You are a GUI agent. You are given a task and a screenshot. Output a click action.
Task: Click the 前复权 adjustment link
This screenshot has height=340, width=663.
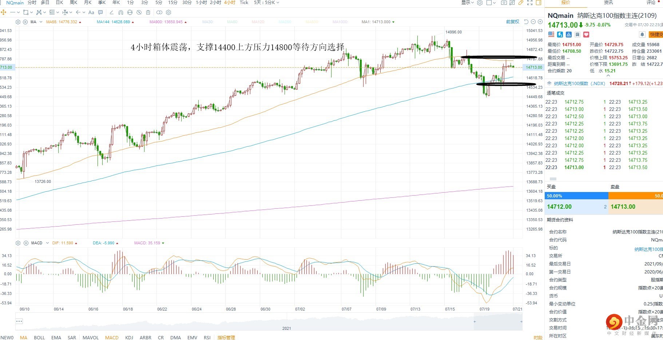[x=512, y=22]
